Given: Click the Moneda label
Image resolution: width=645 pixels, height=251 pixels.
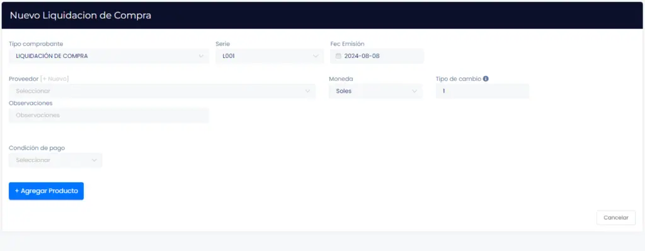Looking at the screenshot, I should (341, 79).
